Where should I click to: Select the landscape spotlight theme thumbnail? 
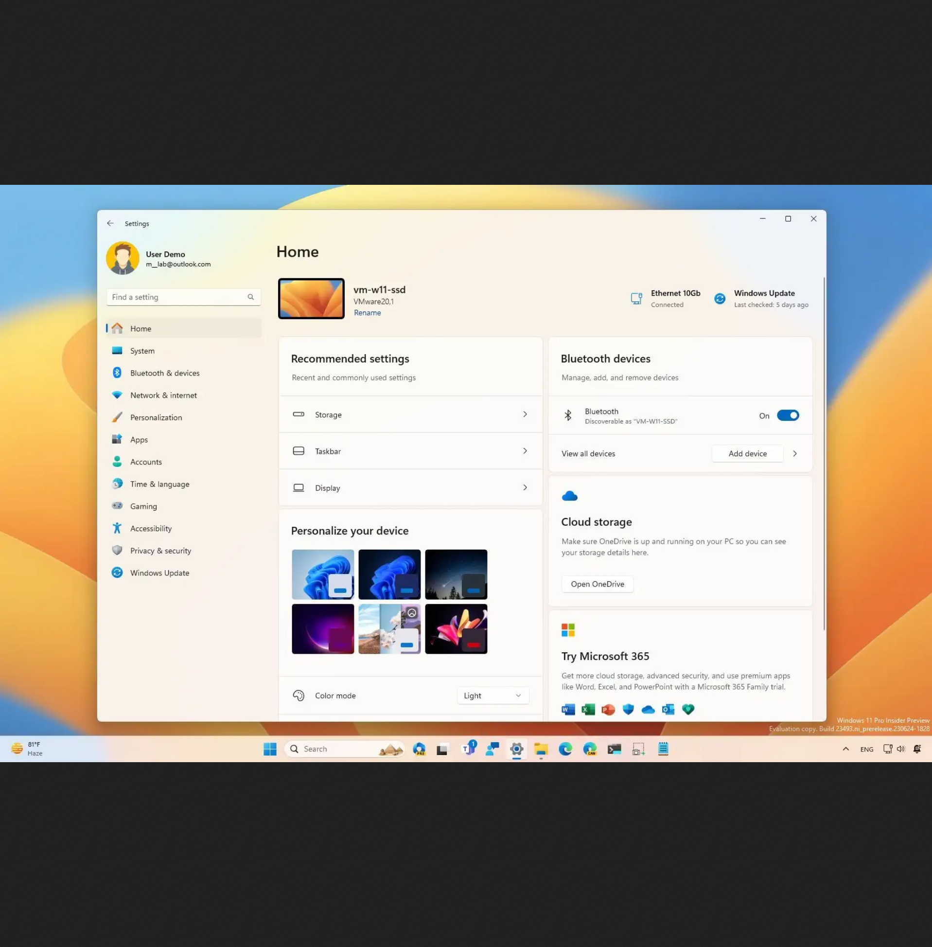click(389, 629)
